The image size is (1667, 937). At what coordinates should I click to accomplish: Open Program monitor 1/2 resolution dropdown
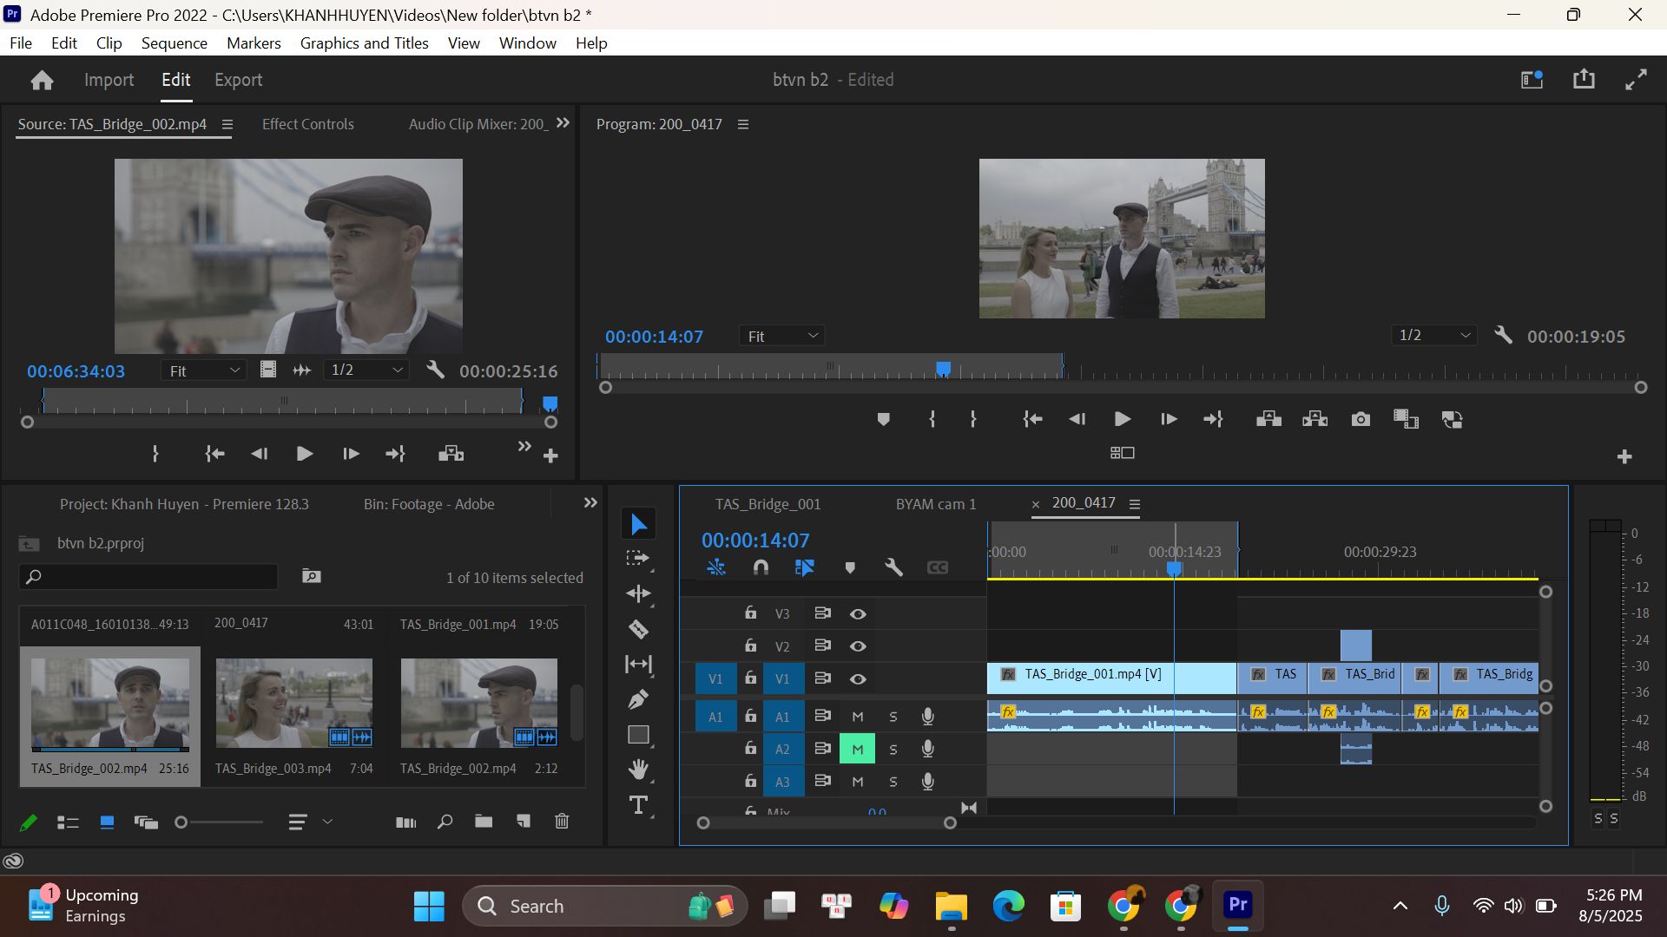click(x=1434, y=336)
